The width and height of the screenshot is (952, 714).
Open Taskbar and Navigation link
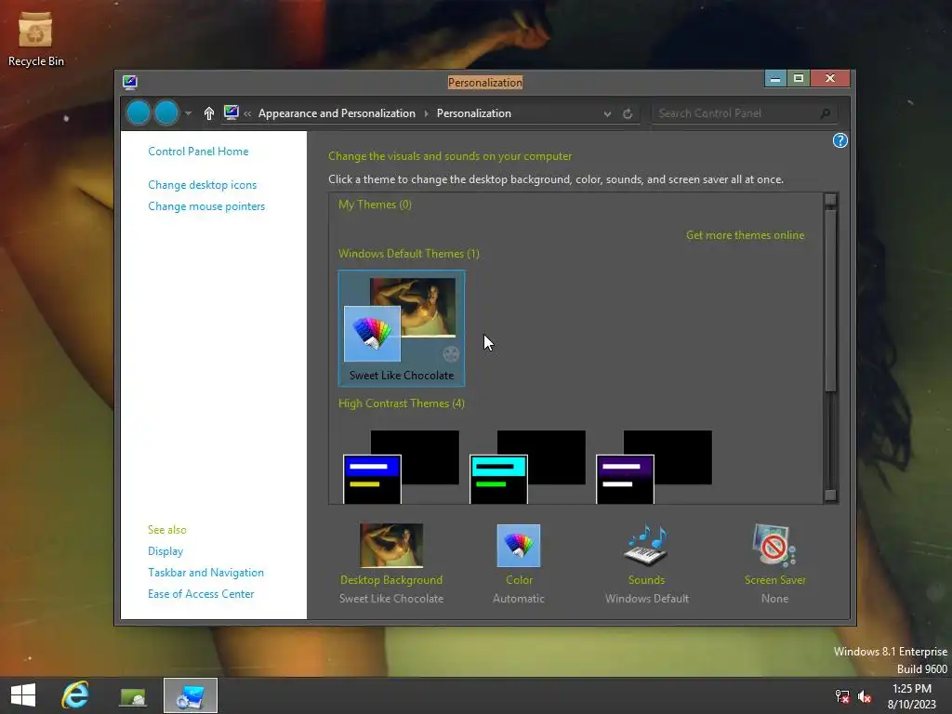coord(205,573)
